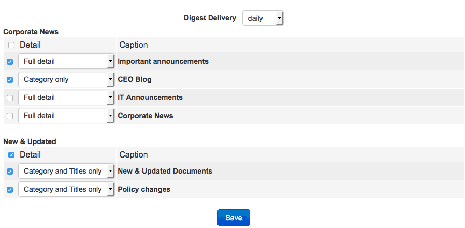Click the Policy changes caption text

[x=144, y=189]
